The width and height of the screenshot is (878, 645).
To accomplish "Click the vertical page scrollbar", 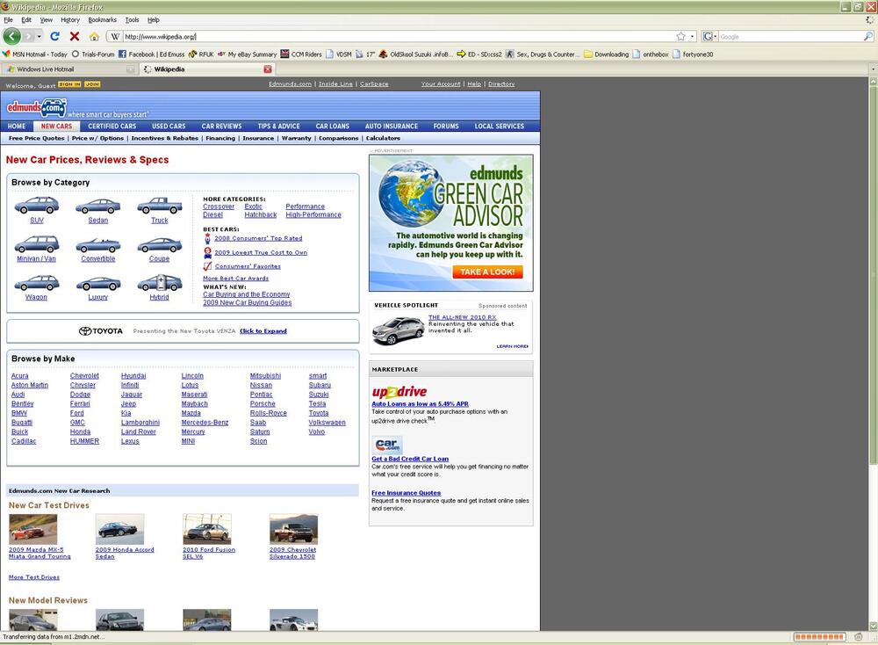I will point(873,274).
